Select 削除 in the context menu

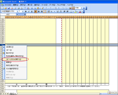[x=15, y=62]
